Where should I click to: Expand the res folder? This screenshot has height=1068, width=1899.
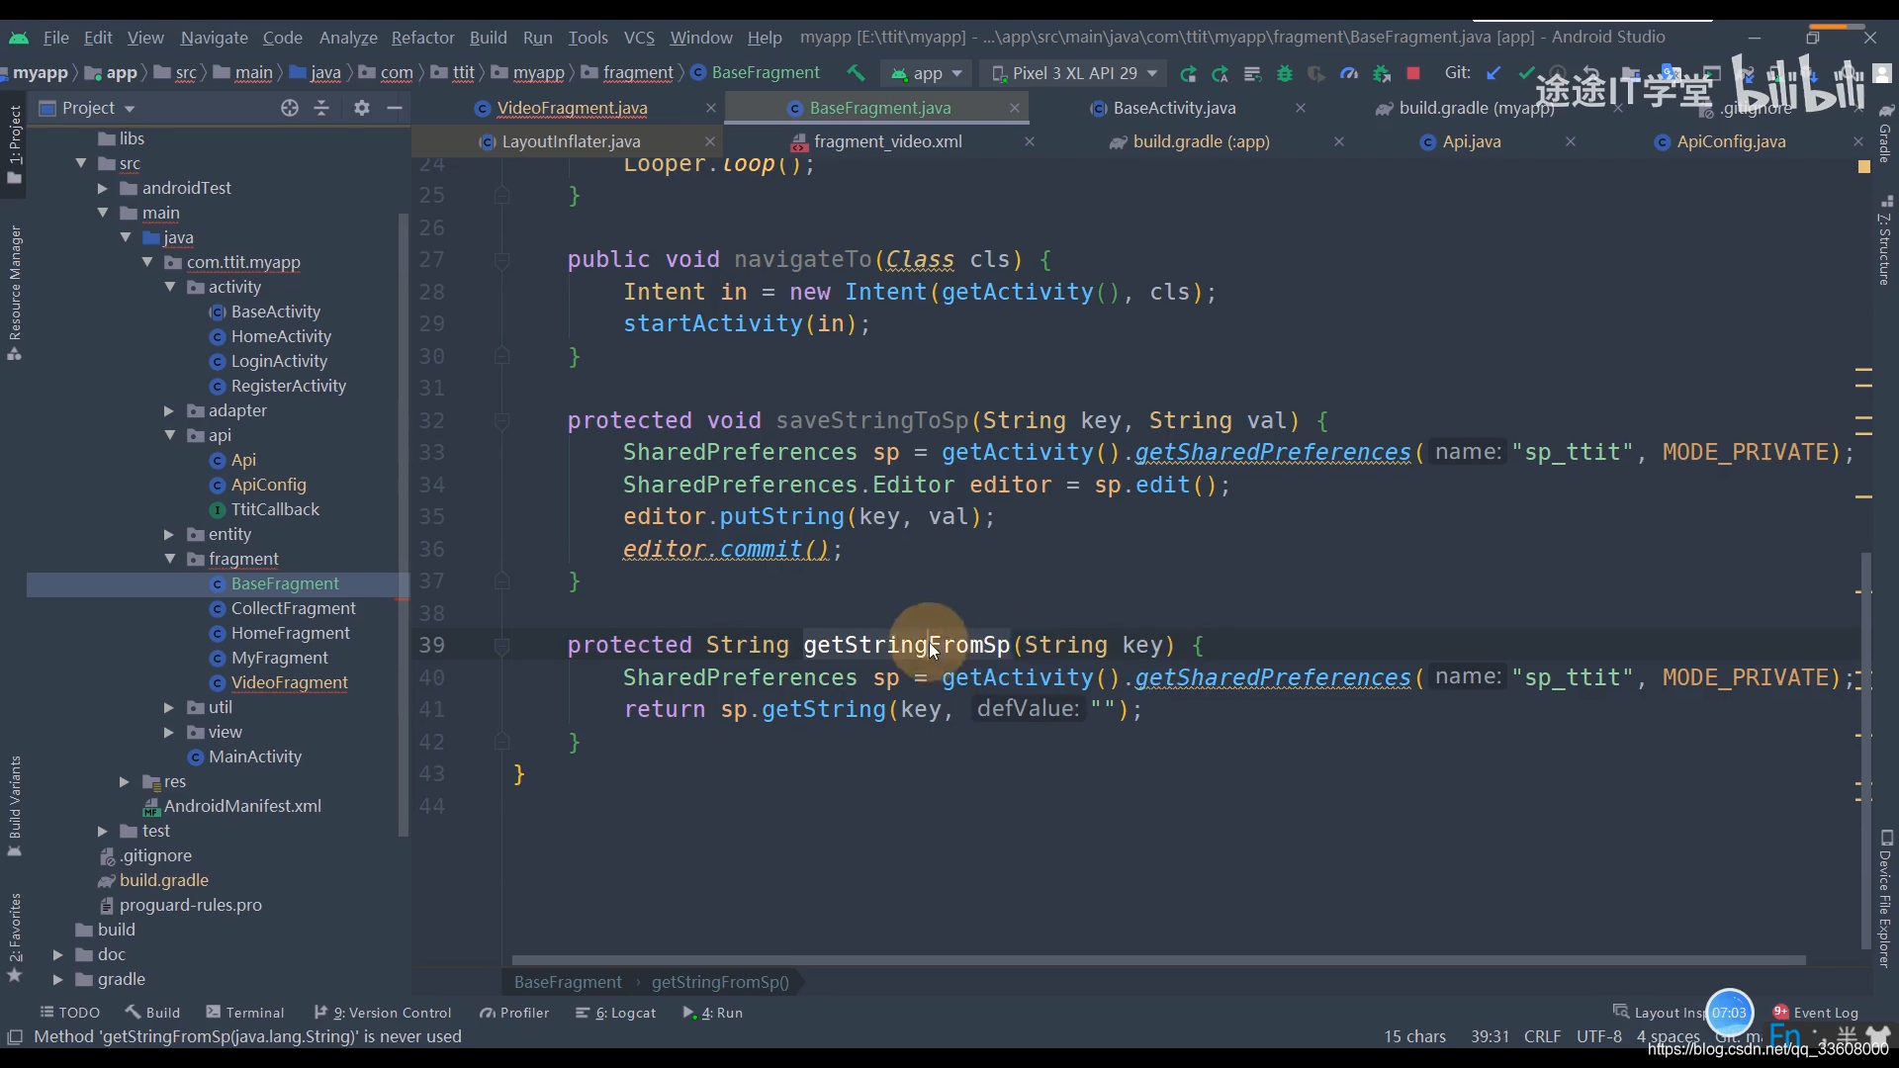pyautogui.click(x=125, y=781)
